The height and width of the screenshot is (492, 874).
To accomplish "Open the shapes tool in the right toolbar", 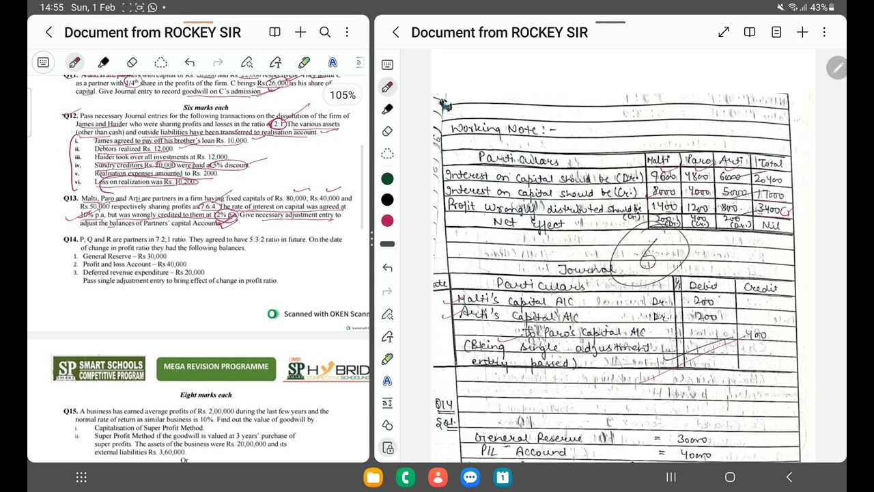I will coord(387,425).
